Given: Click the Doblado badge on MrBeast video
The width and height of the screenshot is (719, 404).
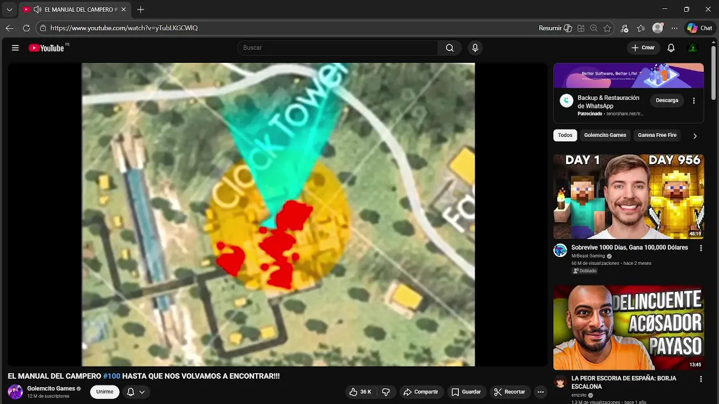Looking at the screenshot, I should [585, 271].
